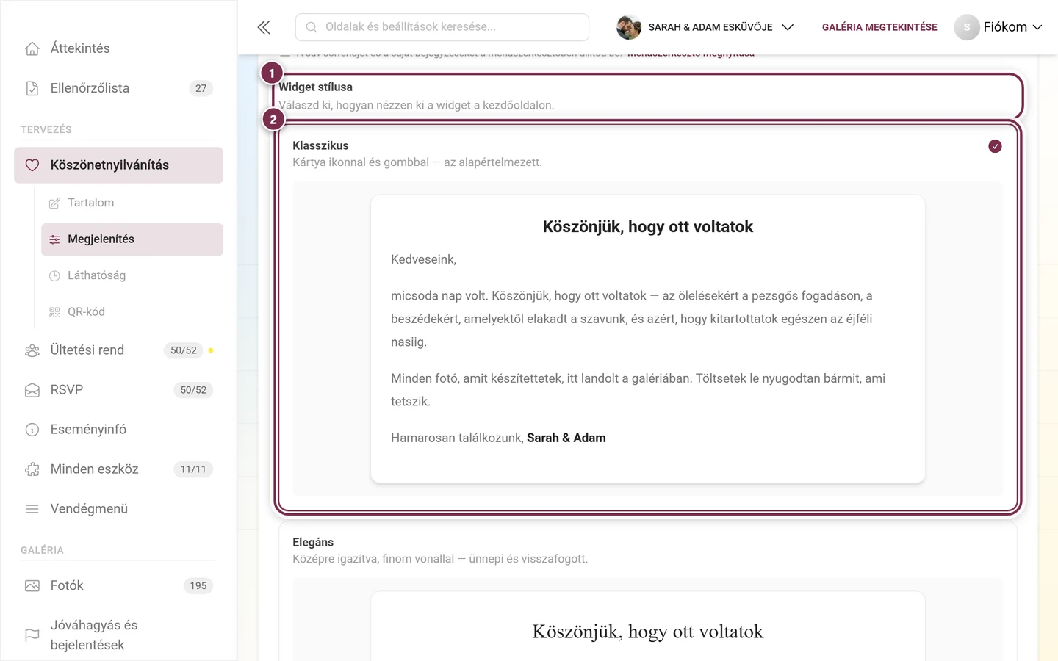Click the home icon beside Áttekintés

pos(32,48)
